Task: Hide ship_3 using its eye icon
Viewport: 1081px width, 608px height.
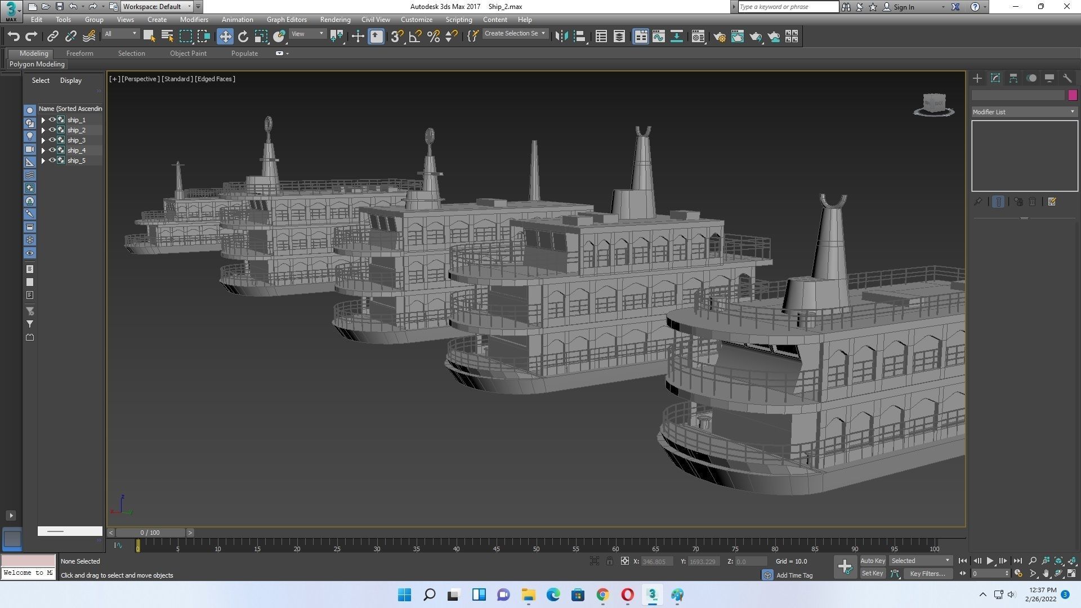Action: coord(52,140)
